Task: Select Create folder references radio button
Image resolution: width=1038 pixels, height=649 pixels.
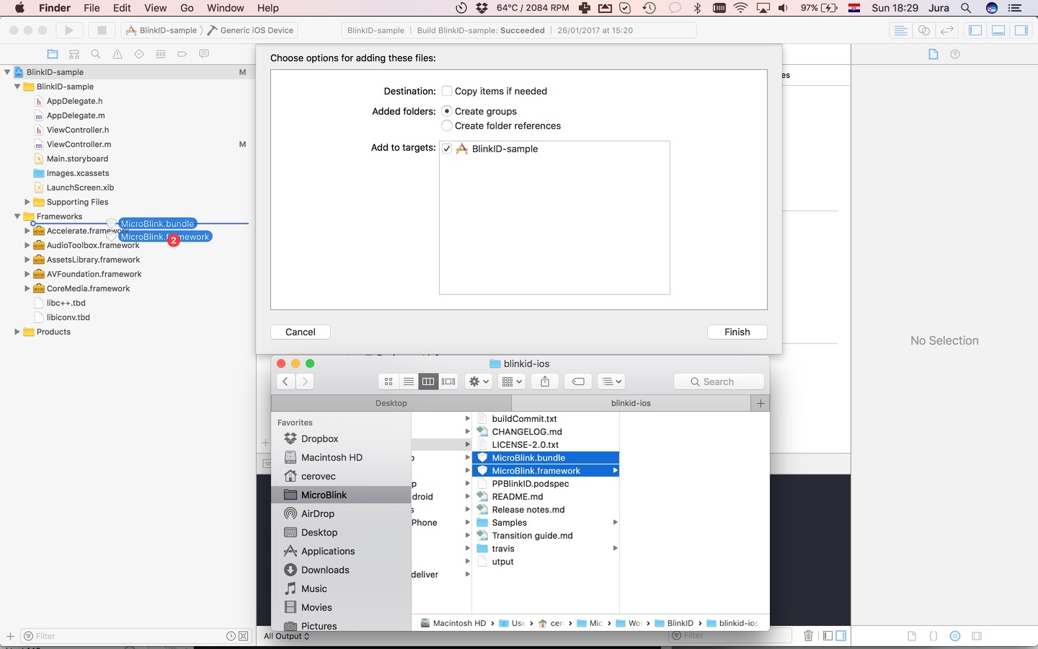Action: click(x=447, y=125)
